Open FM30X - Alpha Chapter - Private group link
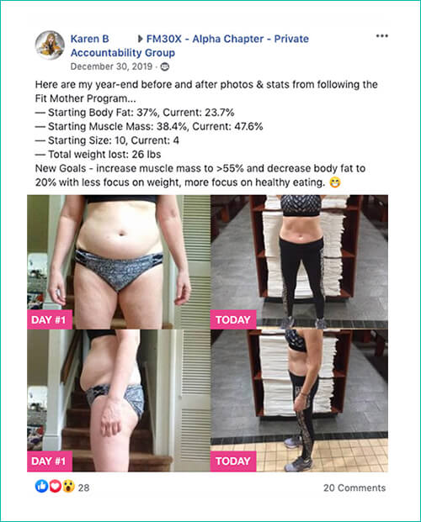Screen dimensions: 421x522 227,39
